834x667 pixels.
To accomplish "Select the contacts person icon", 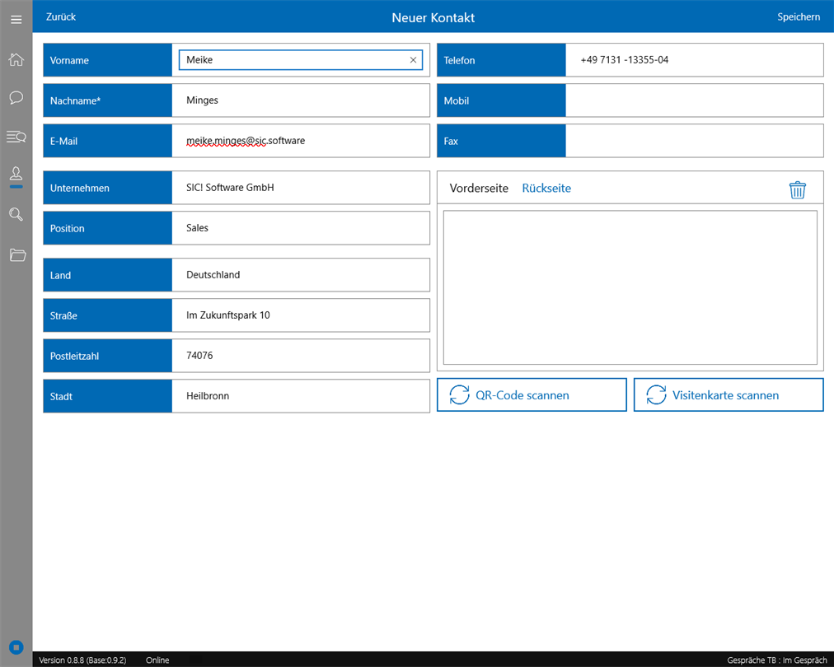I will (16, 173).
